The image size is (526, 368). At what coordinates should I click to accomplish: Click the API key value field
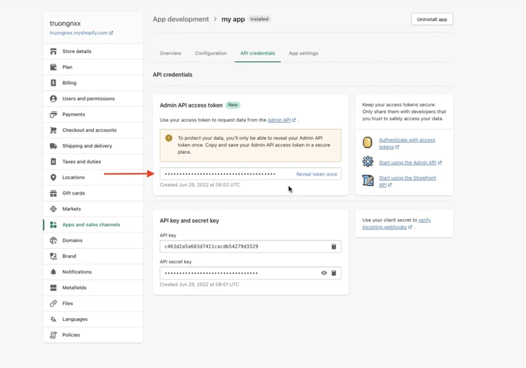click(x=251, y=246)
